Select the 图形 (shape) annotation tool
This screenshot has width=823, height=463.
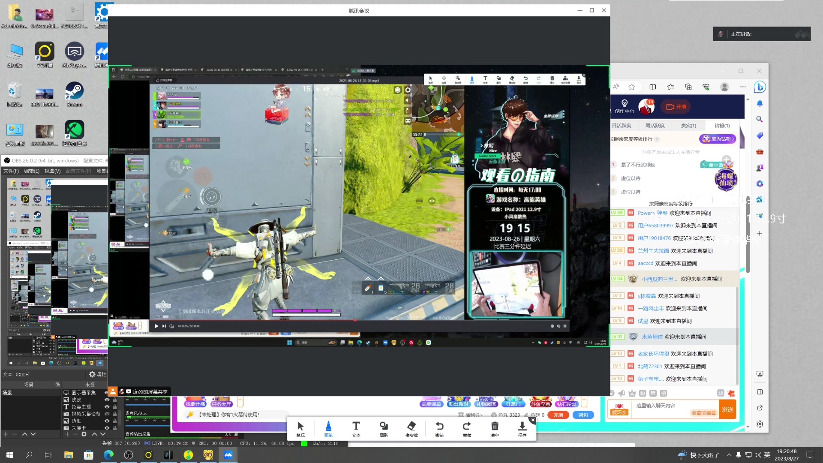(x=384, y=429)
